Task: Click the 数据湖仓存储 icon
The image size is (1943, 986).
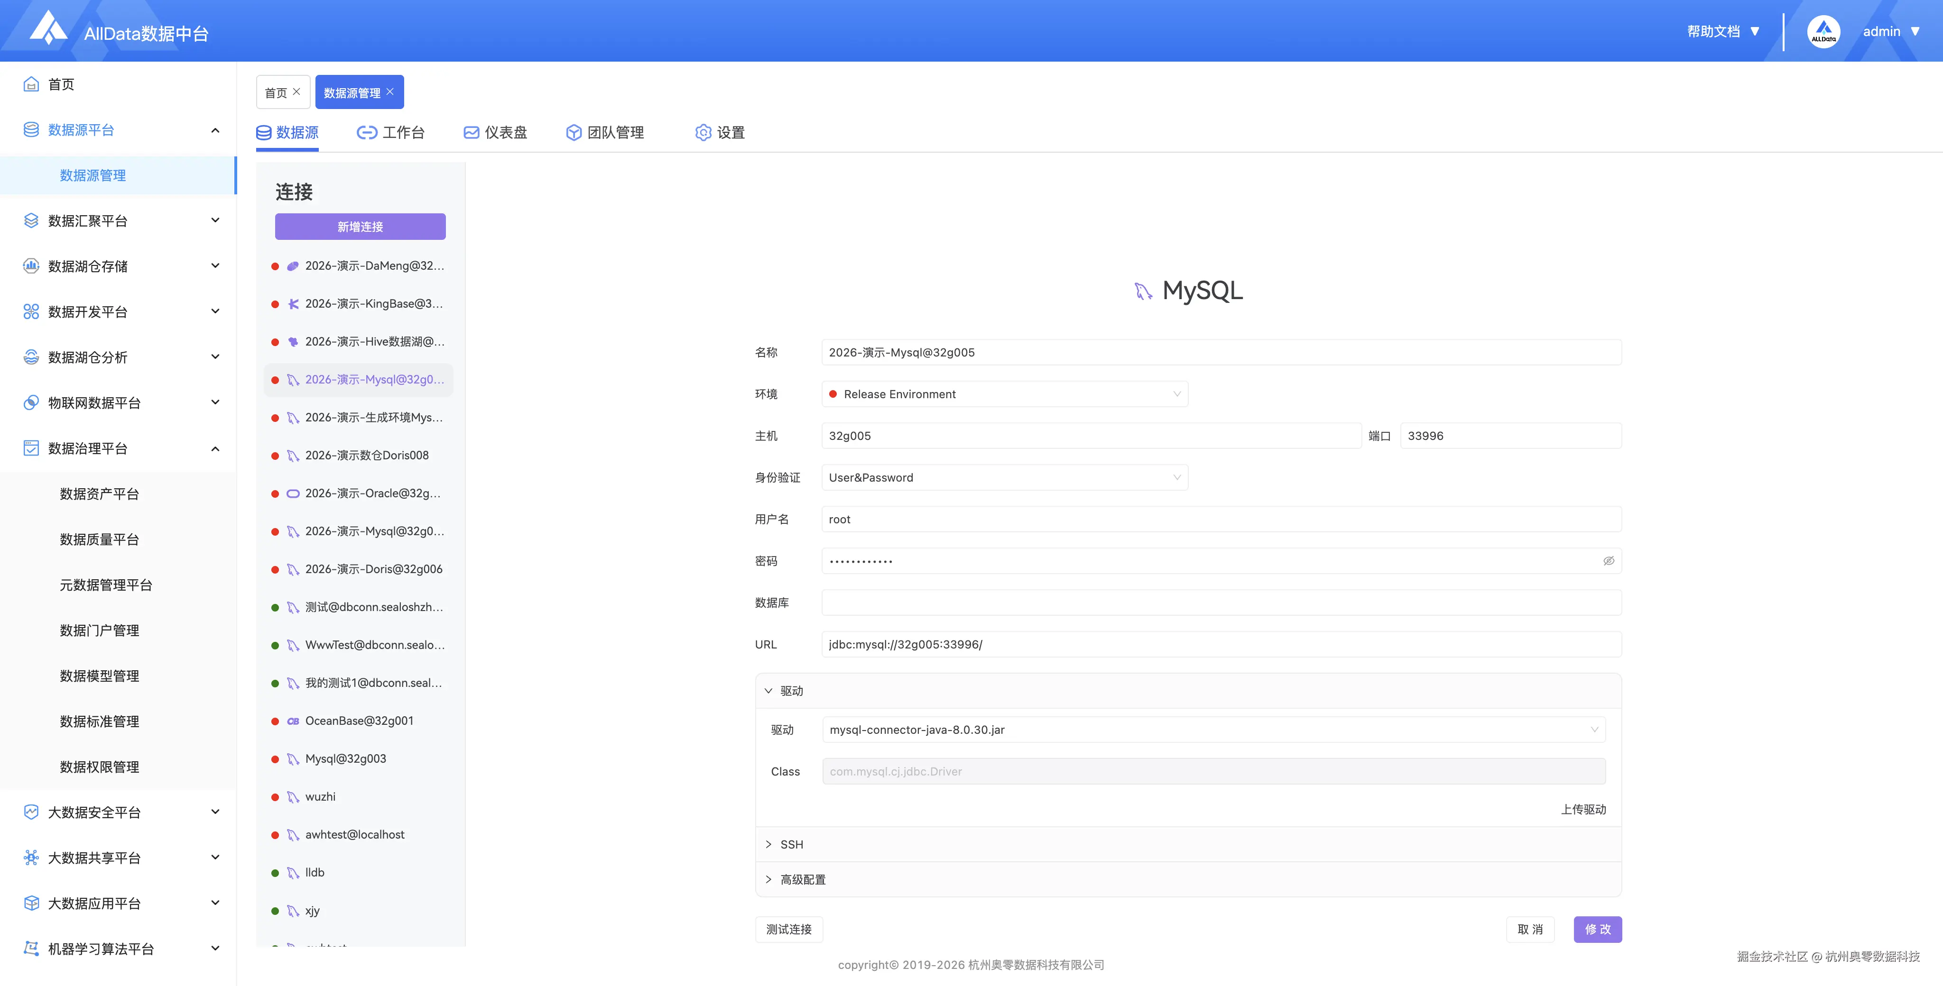Action: pos(31,265)
